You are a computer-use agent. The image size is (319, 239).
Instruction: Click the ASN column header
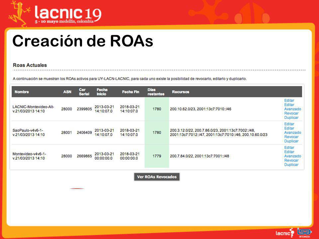(67, 92)
